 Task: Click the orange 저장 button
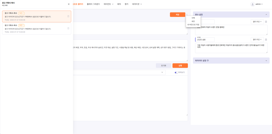177,15
